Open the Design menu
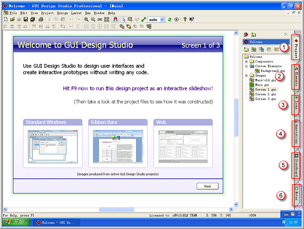This screenshot has height=229, width=304. (63, 13)
